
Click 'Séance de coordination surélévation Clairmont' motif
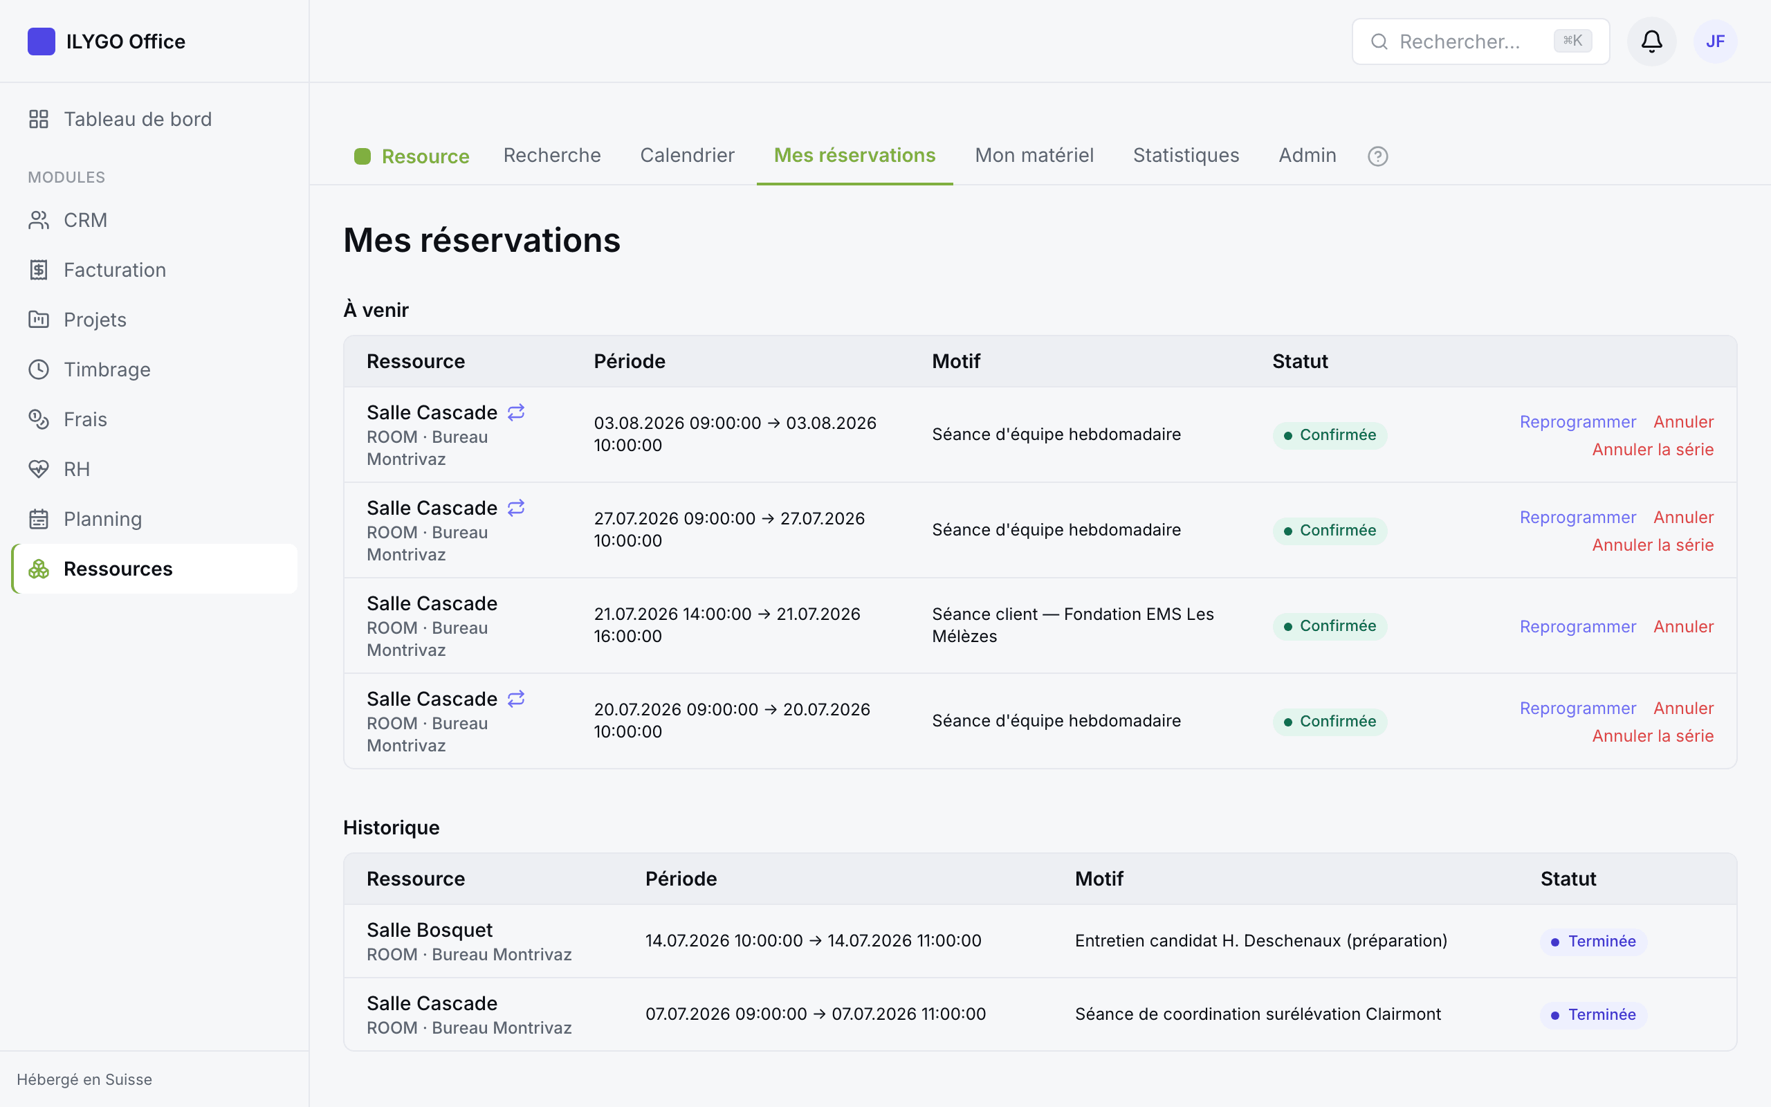click(x=1257, y=1015)
